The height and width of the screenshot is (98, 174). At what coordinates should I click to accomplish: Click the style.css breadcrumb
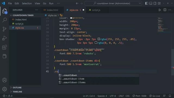click(52, 15)
